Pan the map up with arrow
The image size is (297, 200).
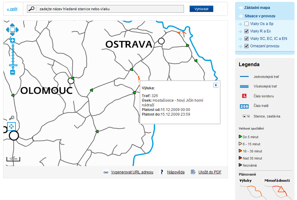(12, 25)
